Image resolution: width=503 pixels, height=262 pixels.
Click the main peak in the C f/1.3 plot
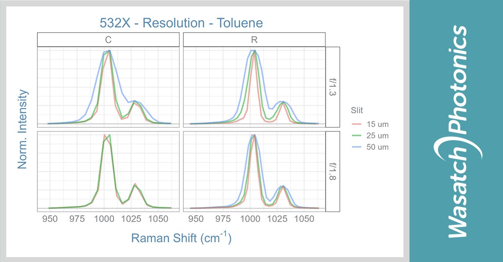(109, 51)
